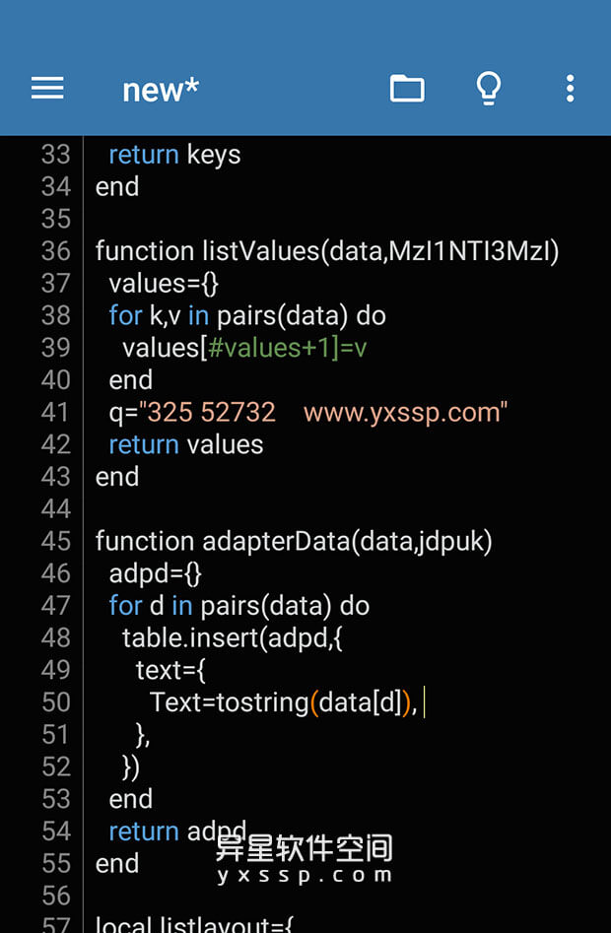The image size is (611, 933).
Task: Click the listValues function declaration
Action: click(x=326, y=251)
